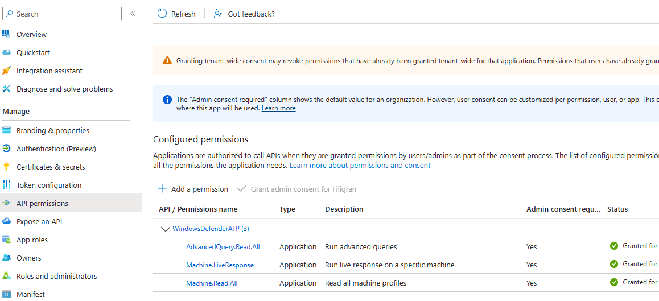Viewport: 659px width, 301px height.
Task: Click the Token configuration bars icon
Action: point(6,185)
